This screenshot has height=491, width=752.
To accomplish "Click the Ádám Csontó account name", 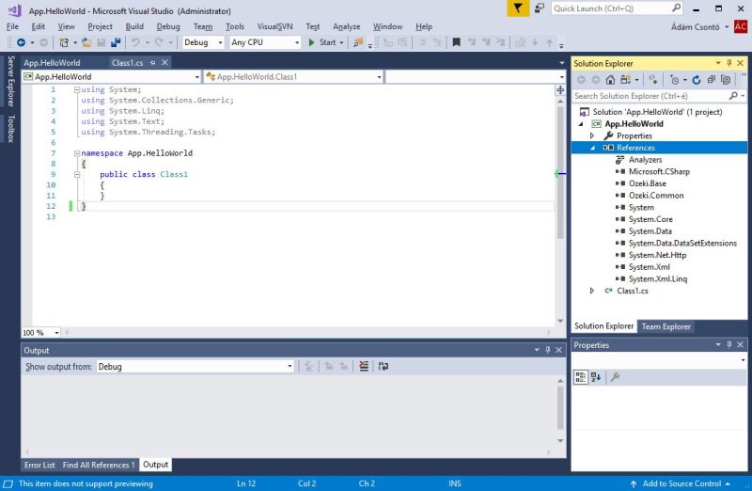I will coord(695,27).
